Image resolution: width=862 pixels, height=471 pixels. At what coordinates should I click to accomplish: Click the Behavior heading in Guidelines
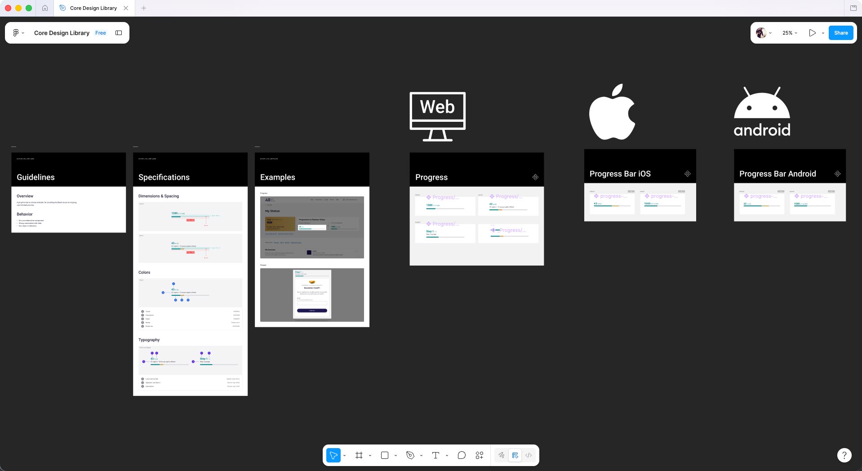coord(25,214)
